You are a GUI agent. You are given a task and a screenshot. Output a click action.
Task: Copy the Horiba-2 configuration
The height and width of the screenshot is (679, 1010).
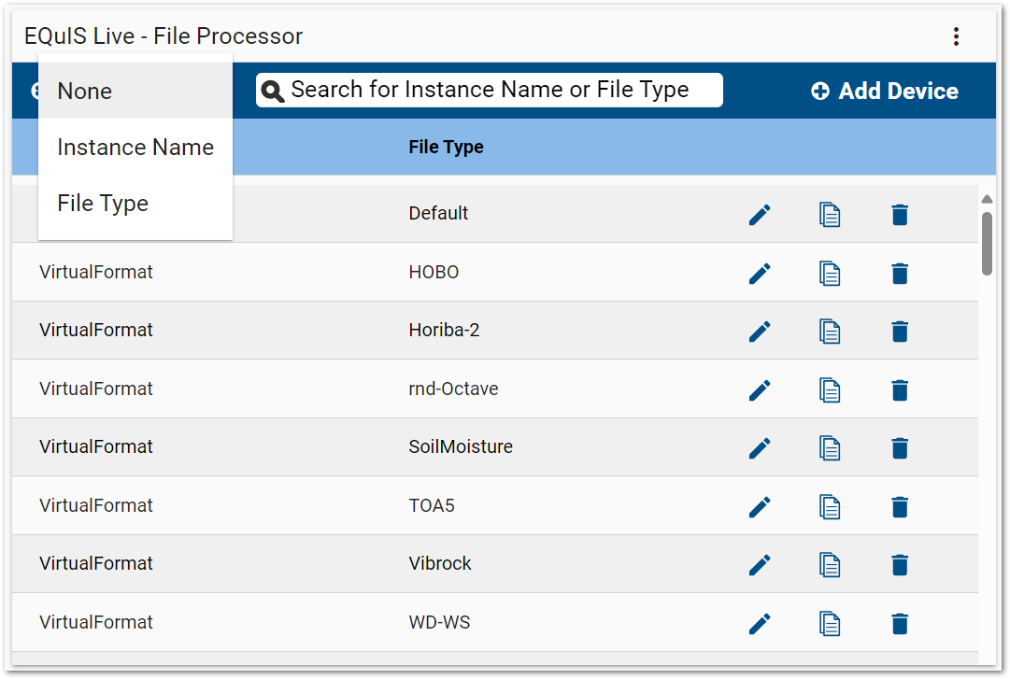(x=830, y=332)
